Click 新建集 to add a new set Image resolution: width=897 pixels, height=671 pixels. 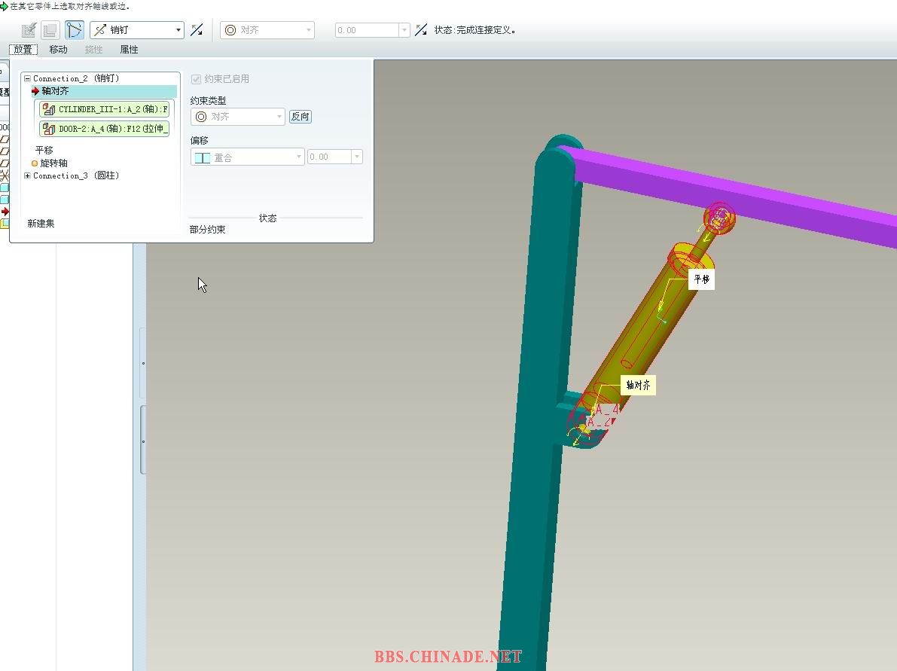pyautogui.click(x=41, y=224)
